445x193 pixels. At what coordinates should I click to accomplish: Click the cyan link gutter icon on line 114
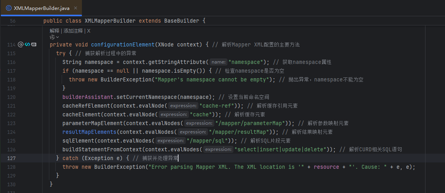point(27,44)
